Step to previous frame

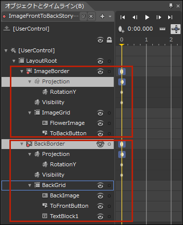[135, 17]
